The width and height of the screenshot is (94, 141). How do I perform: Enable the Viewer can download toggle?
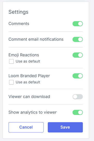pos(78,97)
